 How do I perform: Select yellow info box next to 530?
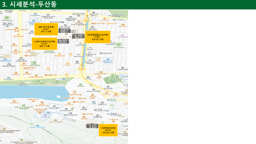tap(108, 130)
